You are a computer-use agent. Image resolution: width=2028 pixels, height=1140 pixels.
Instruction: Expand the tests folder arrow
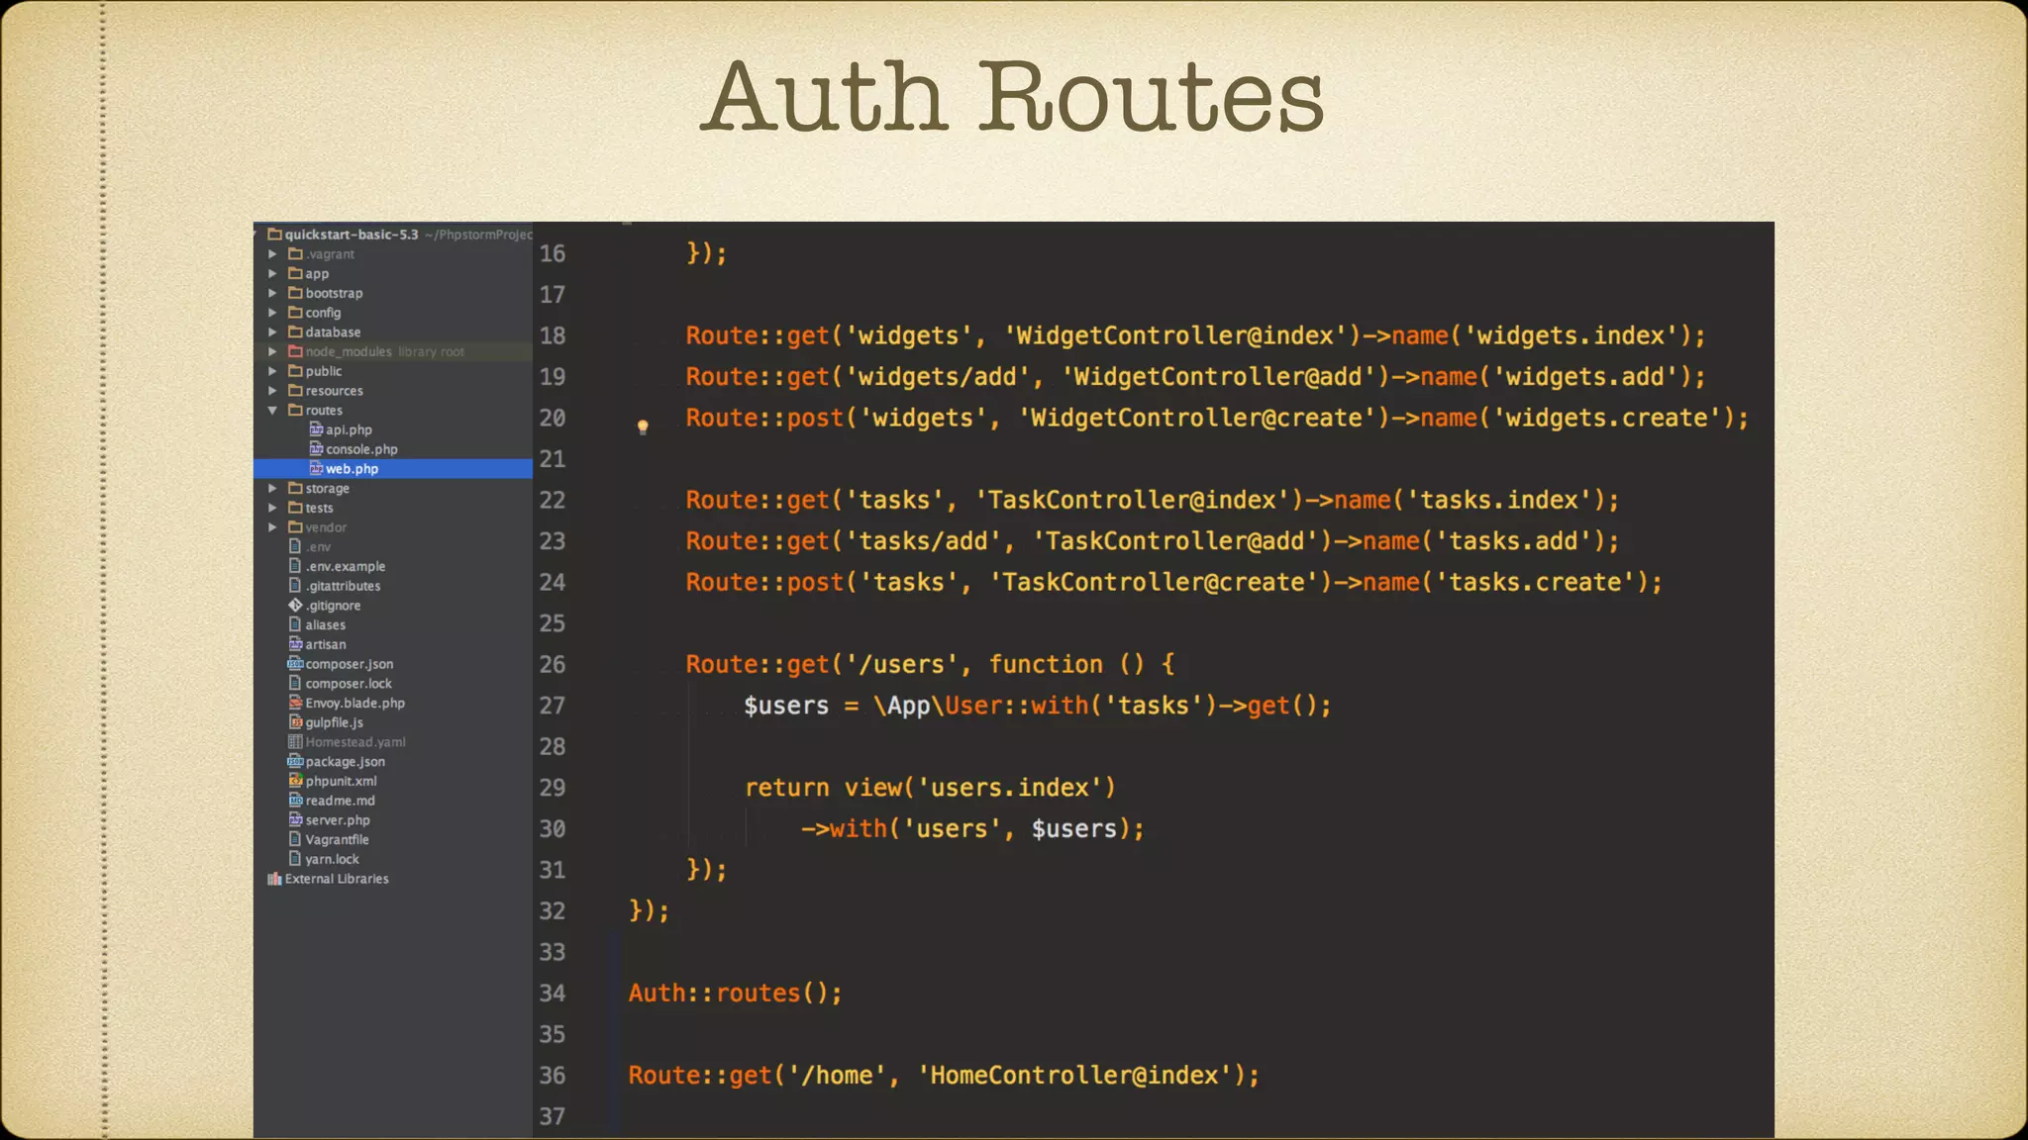(272, 508)
